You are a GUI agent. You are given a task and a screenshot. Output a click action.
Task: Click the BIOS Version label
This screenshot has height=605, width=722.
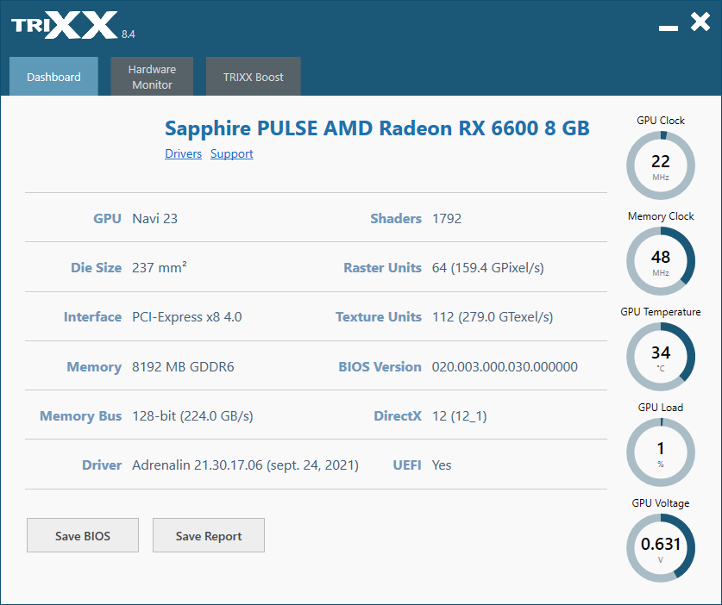pyautogui.click(x=380, y=366)
